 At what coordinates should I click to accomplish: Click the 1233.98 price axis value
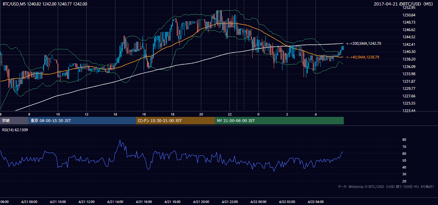pyautogui.click(x=409, y=74)
